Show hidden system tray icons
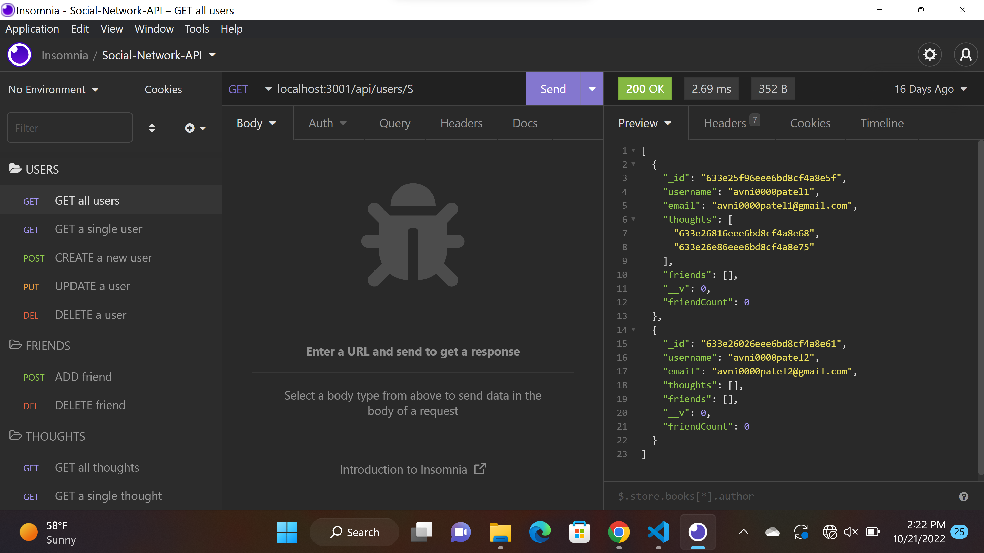 (x=744, y=532)
